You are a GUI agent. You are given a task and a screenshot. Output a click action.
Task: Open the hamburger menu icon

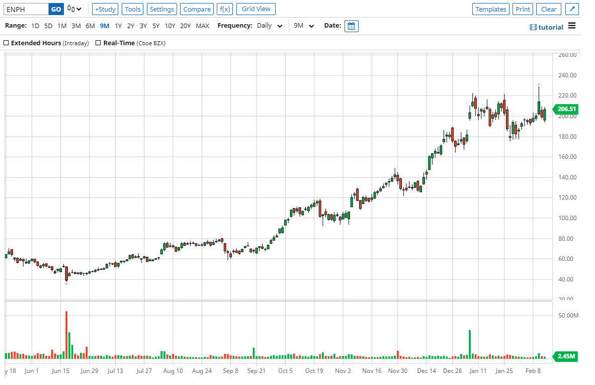point(572,26)
